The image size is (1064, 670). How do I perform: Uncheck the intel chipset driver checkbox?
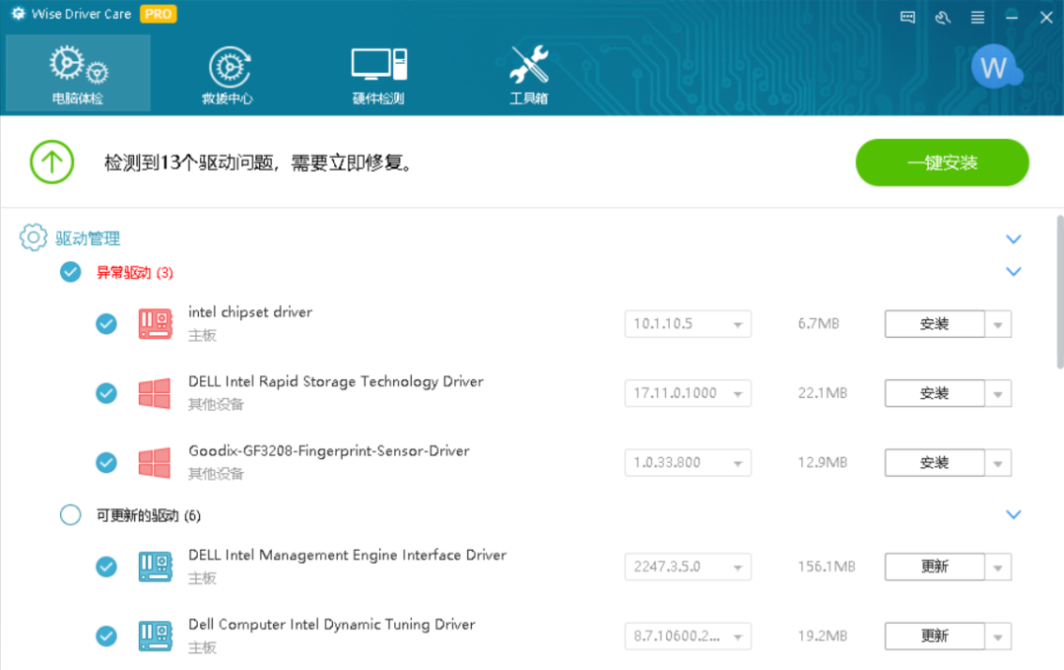(x=106, y=324)
